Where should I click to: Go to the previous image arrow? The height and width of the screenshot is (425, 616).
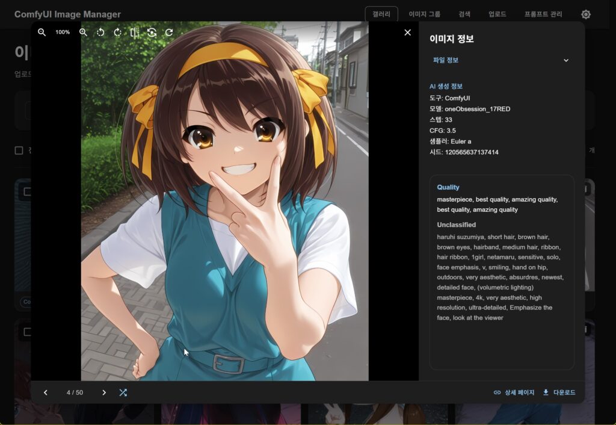click(x=46, y=392)
